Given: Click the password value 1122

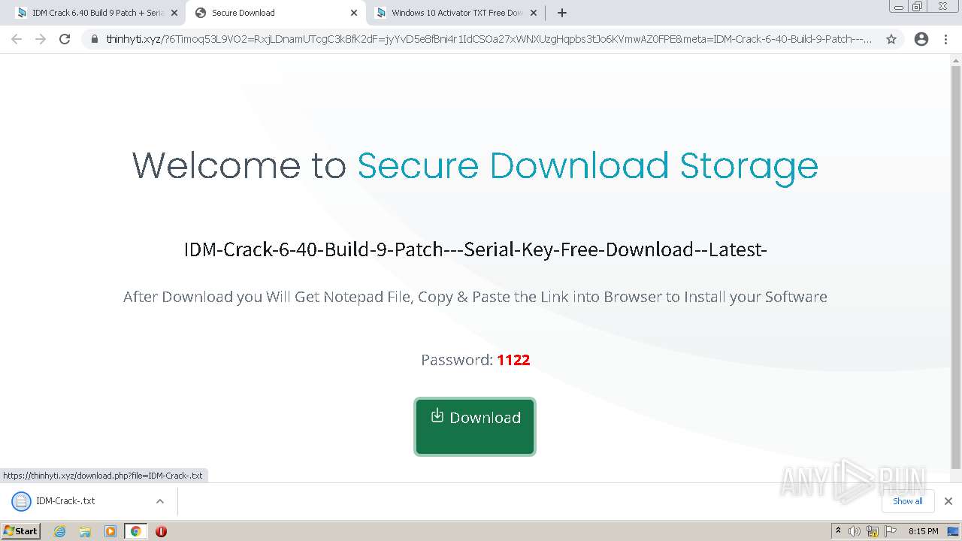Looking at the screenshot, I should coord(513,360).
